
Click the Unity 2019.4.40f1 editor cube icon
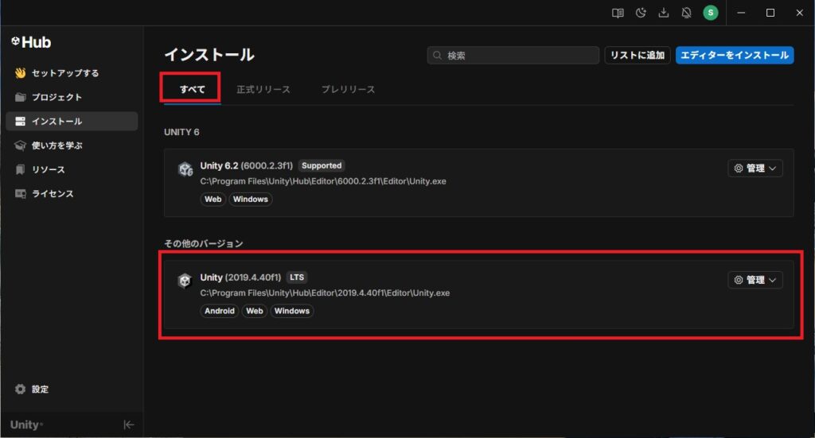(185, 281)
